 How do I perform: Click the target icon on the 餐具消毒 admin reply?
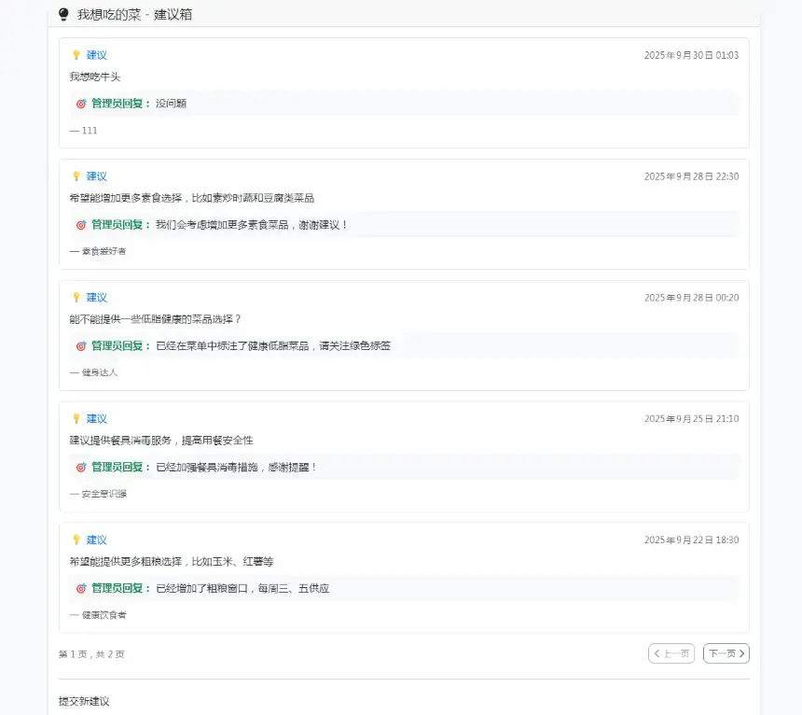point(81,467)
